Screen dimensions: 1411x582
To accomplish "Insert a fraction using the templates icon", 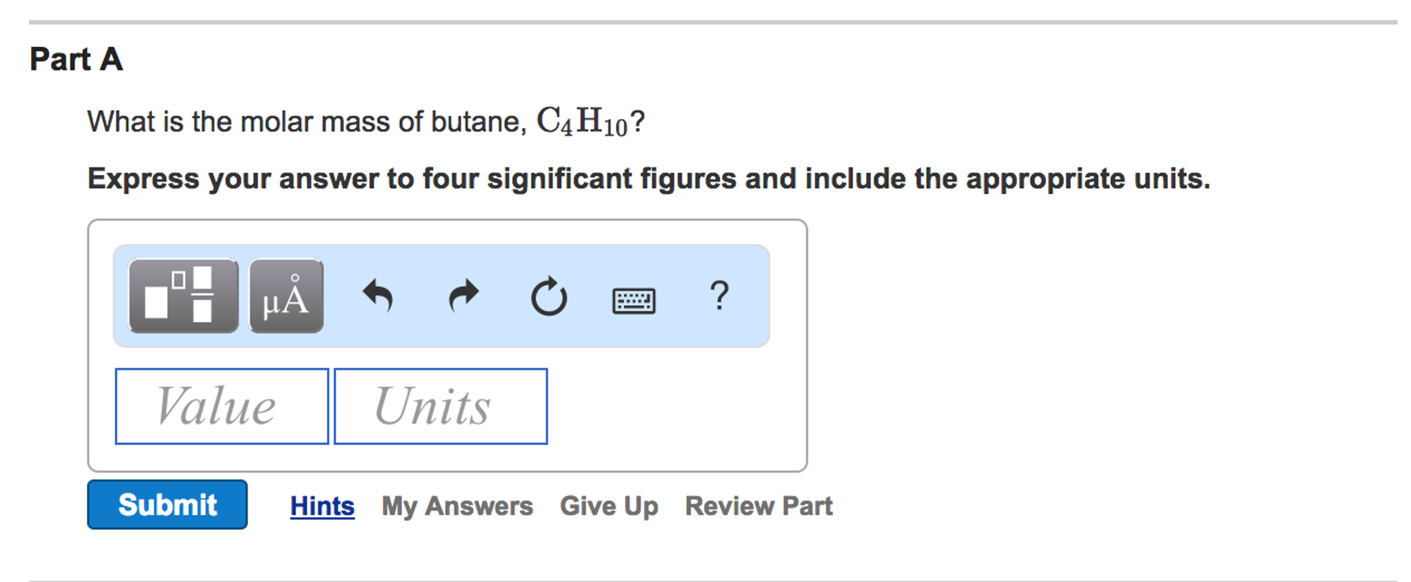I will click(181, 296).
